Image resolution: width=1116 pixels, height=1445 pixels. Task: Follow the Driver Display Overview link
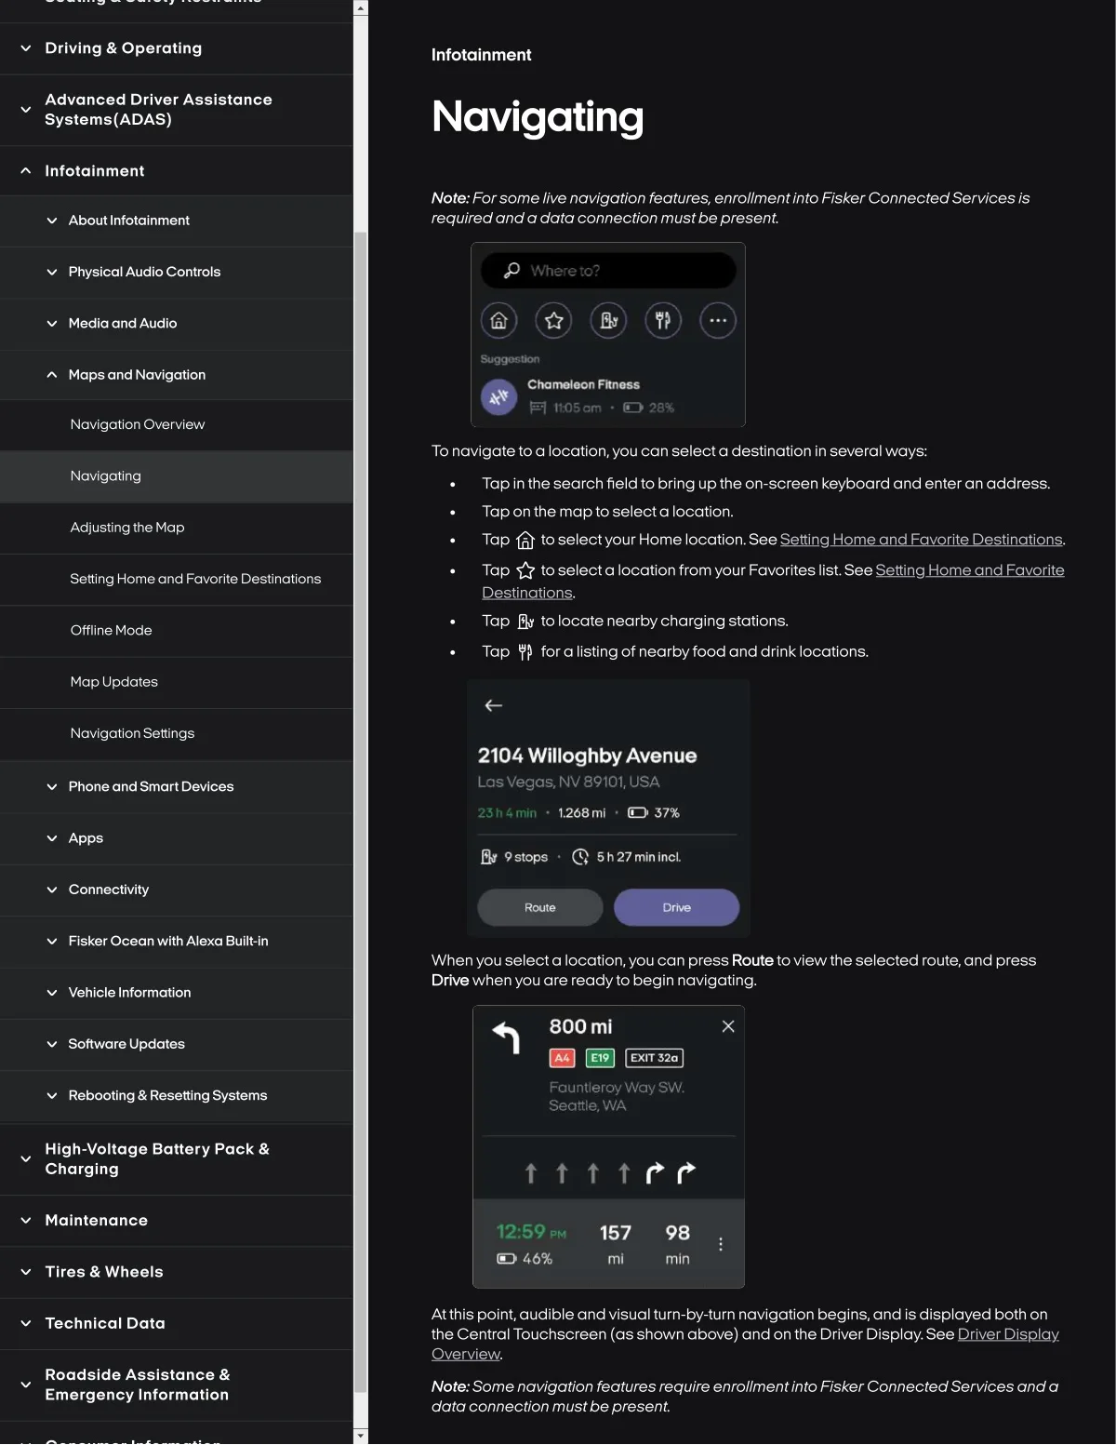coord(745,1344)
